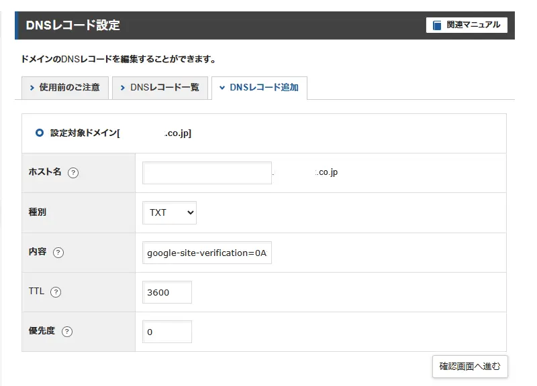Open the DNSレコード一覧 tab
The height and width of the screenshot is (386, 537).
click(x=159, y=88)
